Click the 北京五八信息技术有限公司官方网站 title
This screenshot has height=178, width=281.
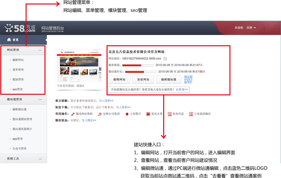tap(136, 52)
